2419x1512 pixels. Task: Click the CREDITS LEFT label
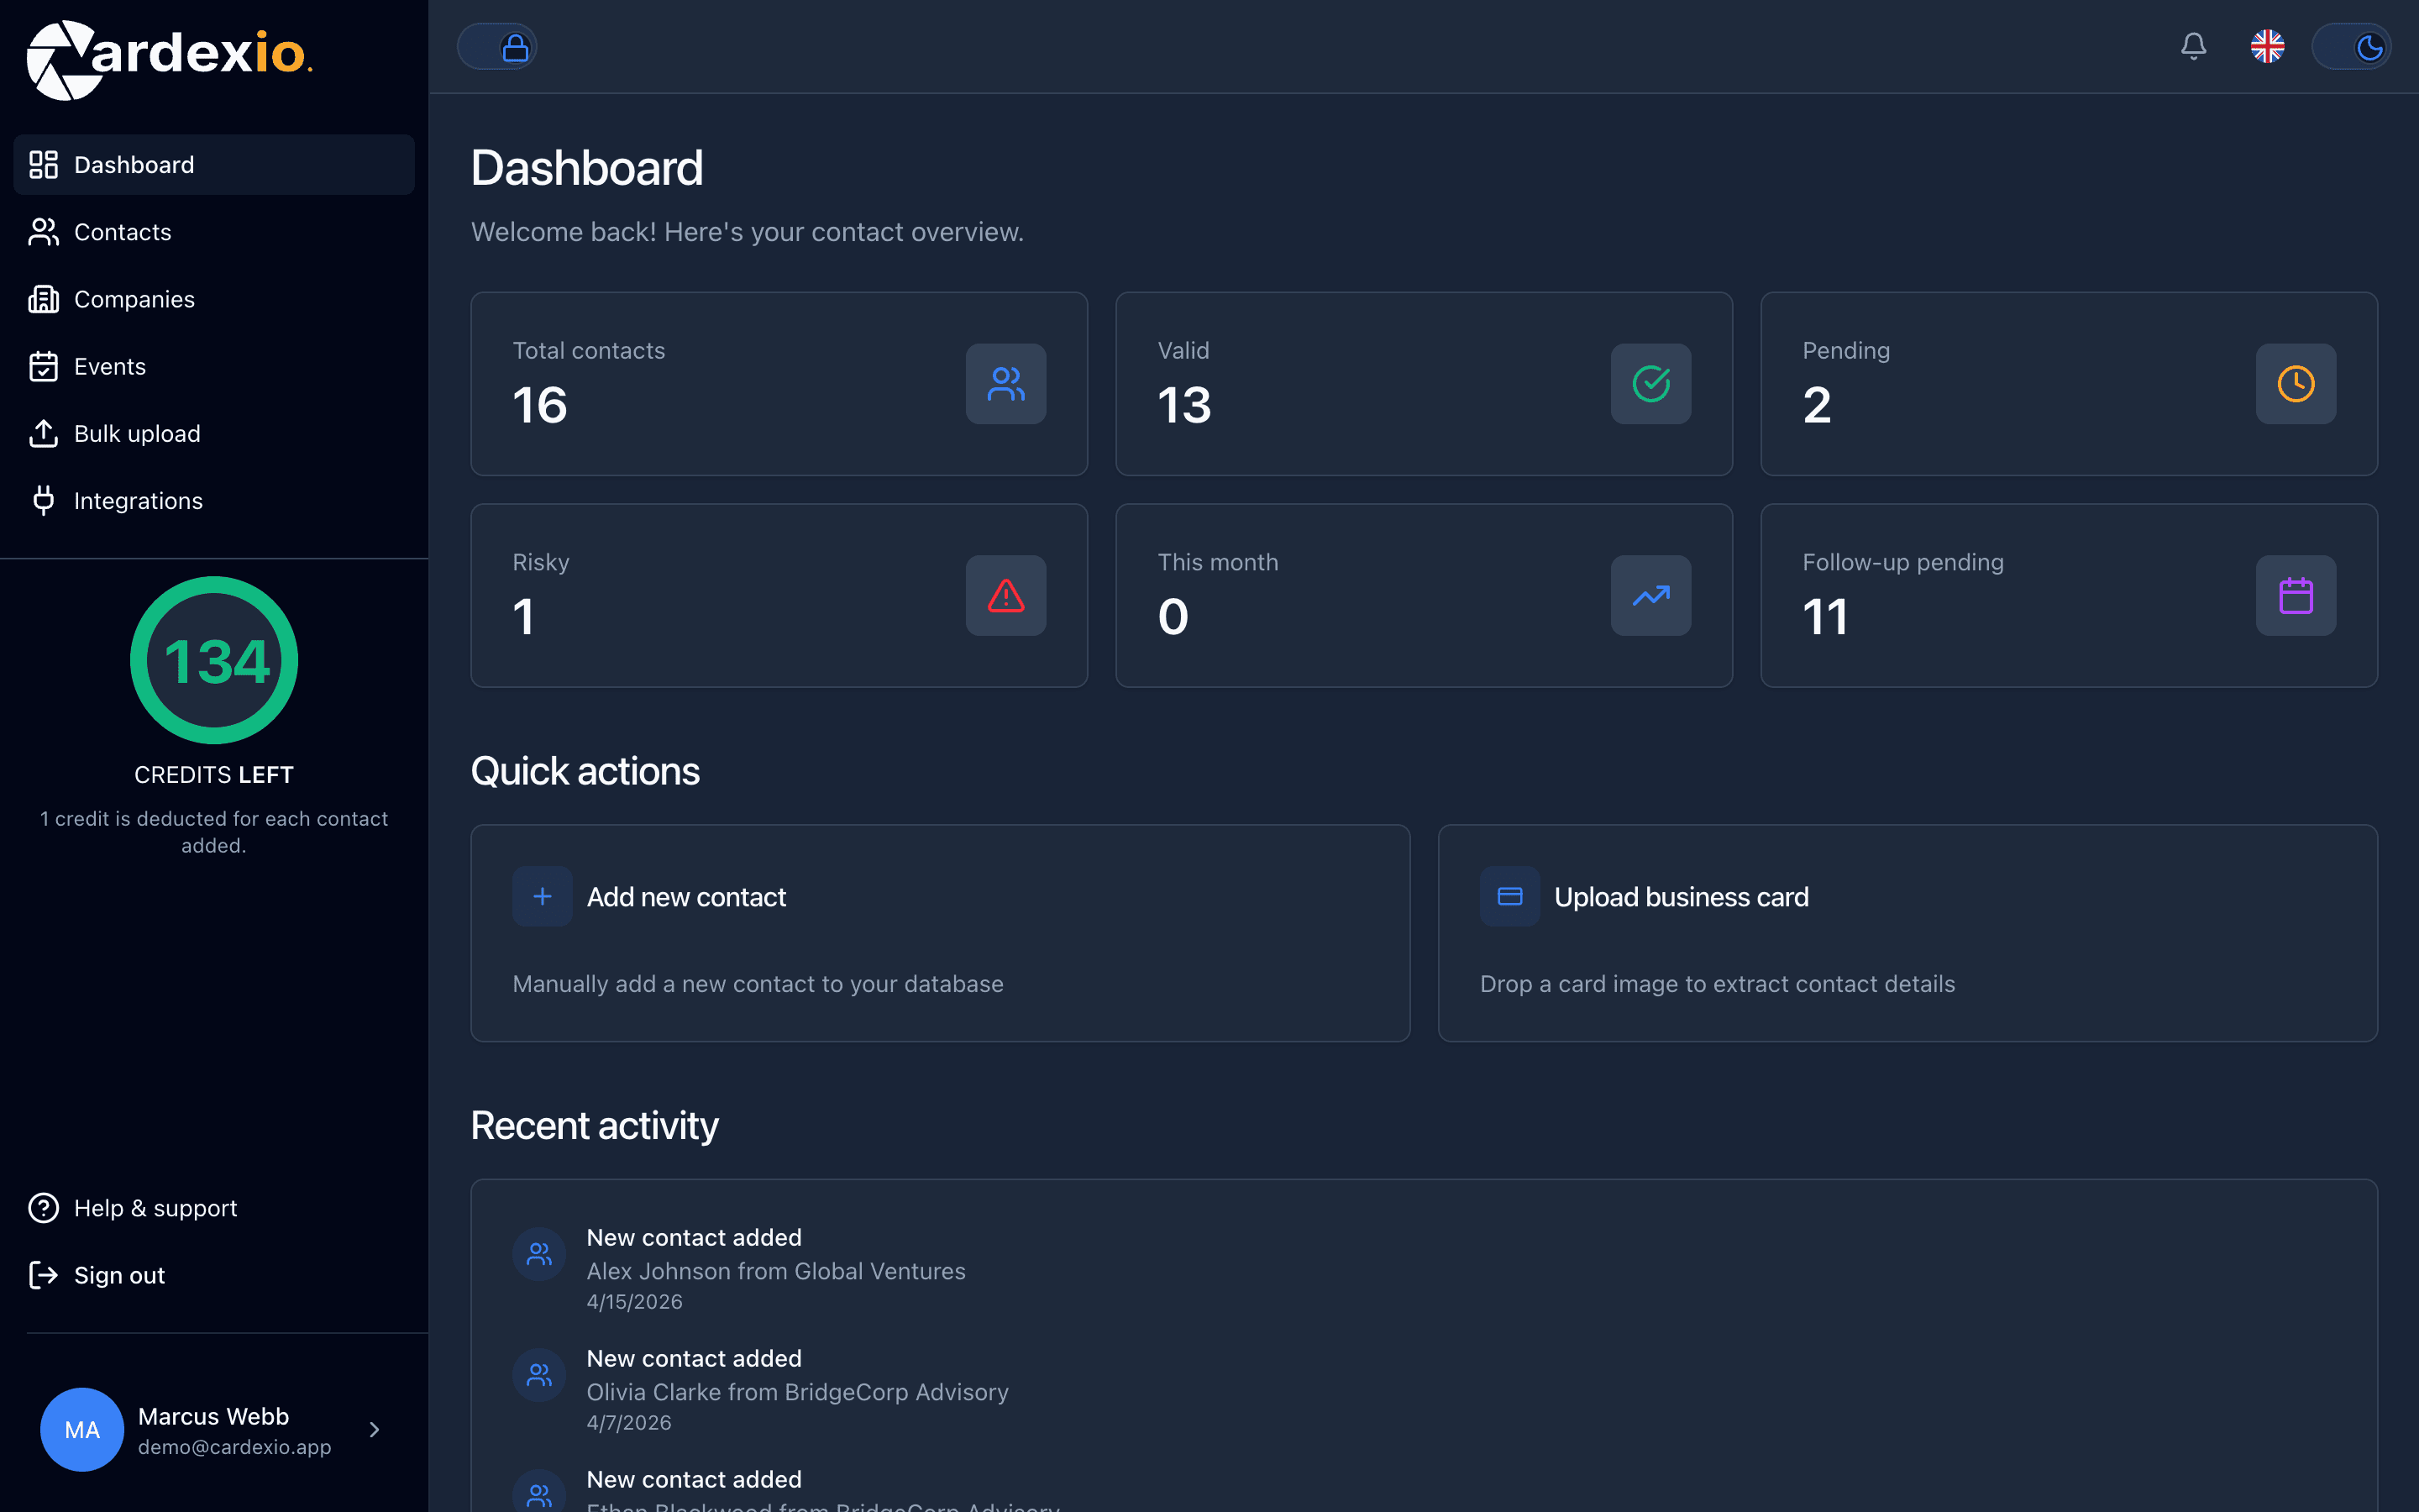coord(214,775)
